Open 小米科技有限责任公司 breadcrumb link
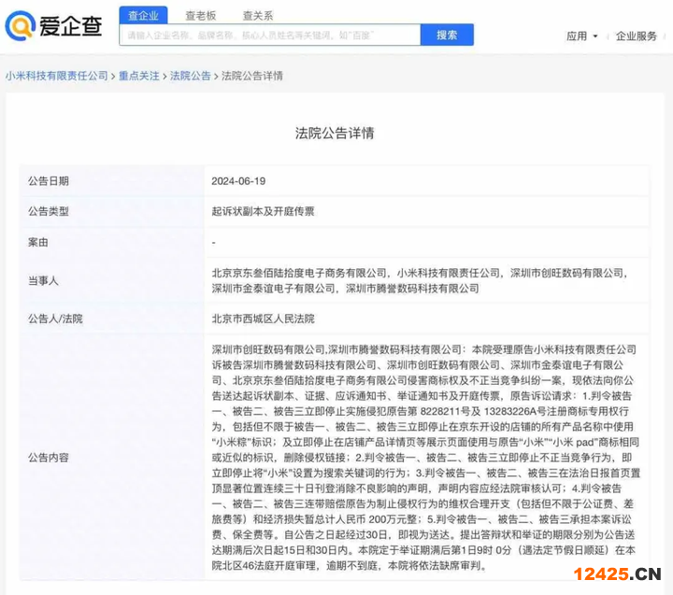 point(57,76)
